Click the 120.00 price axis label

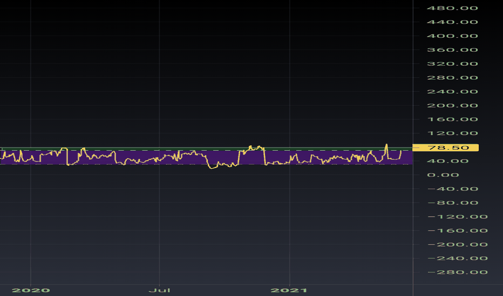click(x=452, y=133)
